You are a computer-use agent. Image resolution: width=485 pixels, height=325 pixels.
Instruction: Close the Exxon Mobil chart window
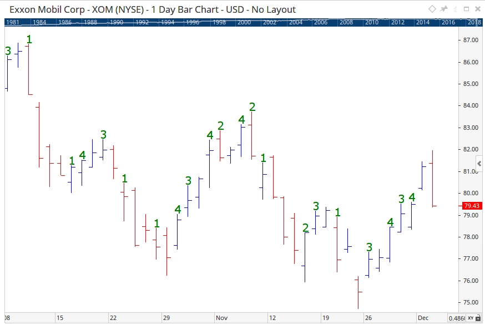pyautogui.click(x=478, y=9)
